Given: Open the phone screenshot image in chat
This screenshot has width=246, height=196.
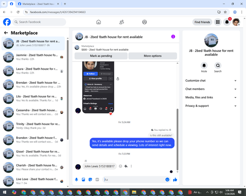Looking at the screenshot, I should pyautogui.click(x=98, y=87).
